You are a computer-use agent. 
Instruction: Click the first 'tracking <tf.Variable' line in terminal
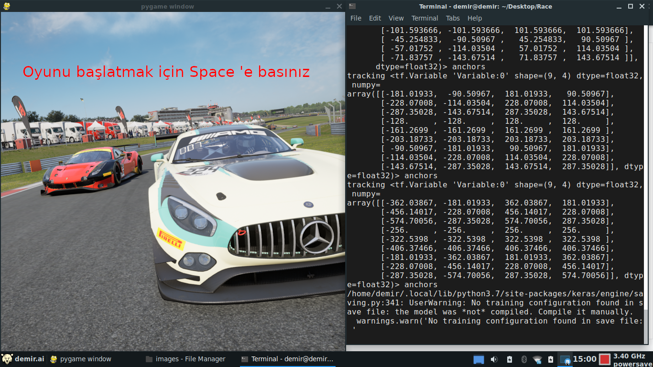pyautogui.click(x=495, y=76)
